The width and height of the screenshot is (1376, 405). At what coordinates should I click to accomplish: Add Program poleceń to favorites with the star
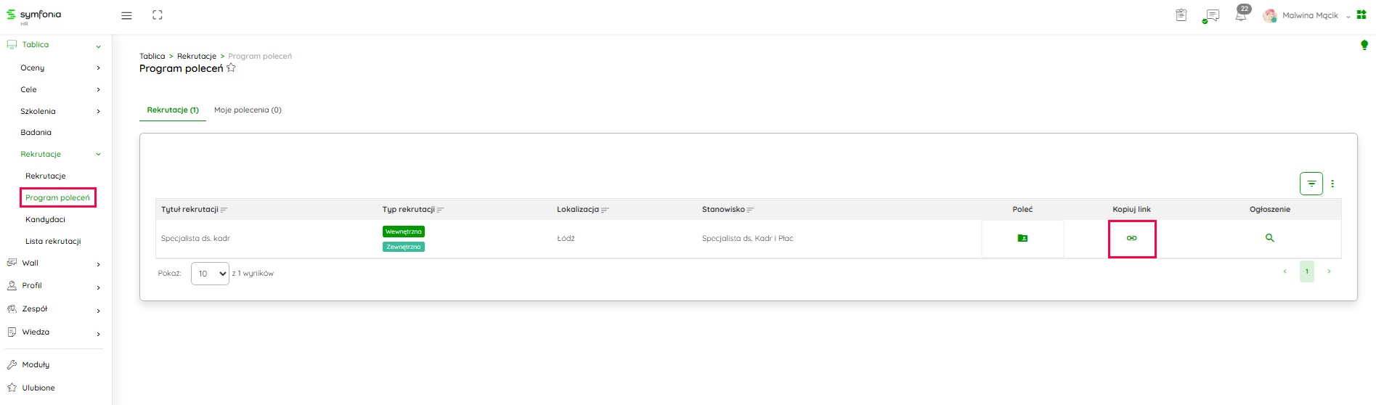coord(232,68)
